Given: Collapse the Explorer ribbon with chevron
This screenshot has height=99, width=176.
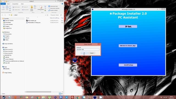Looking at the screenshot, I should [60, 4].
